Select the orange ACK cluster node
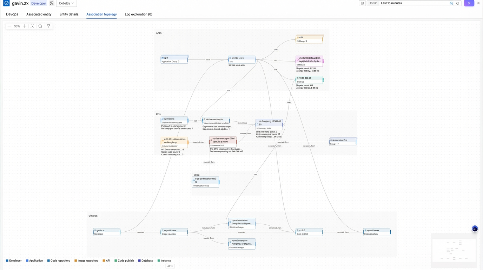Viewport: 483px width, 270px height. (174, 142)
